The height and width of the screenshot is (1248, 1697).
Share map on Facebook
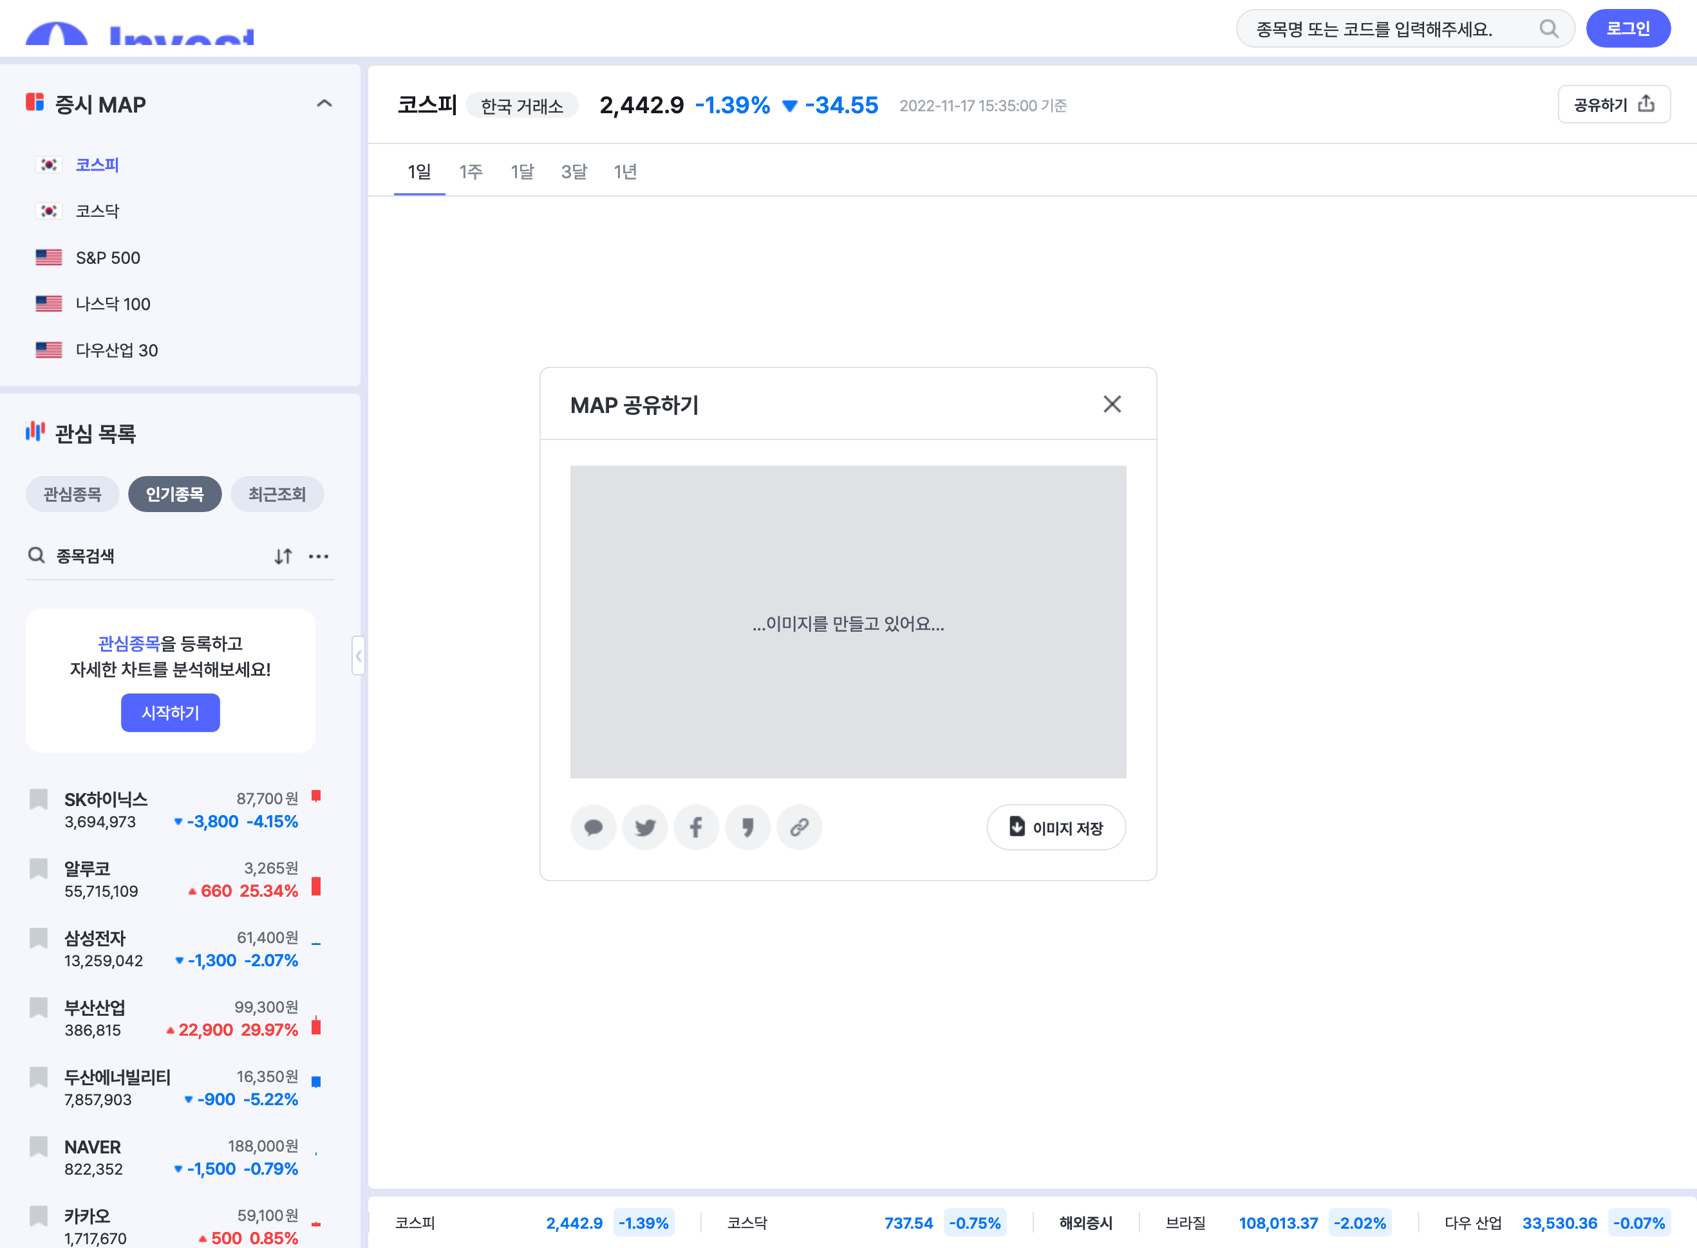tap(696, 827)
